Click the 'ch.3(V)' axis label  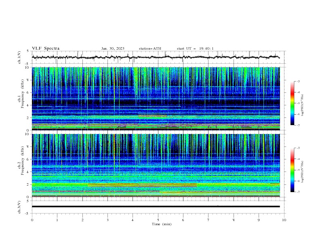click(19, 207)
